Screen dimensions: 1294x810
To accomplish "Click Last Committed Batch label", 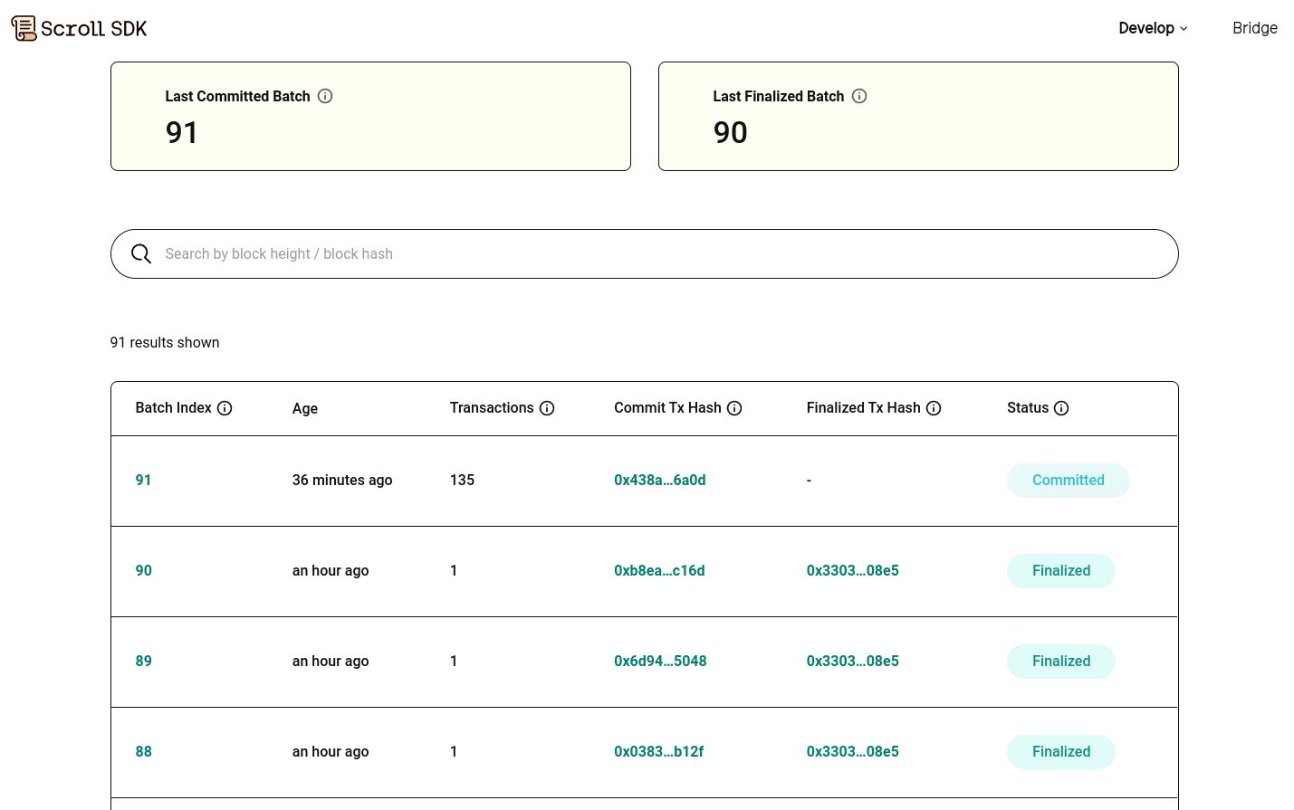I will (x=237, y=97).
